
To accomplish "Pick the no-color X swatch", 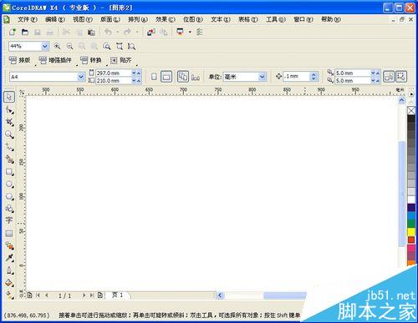I will click(x=411, y=111).
